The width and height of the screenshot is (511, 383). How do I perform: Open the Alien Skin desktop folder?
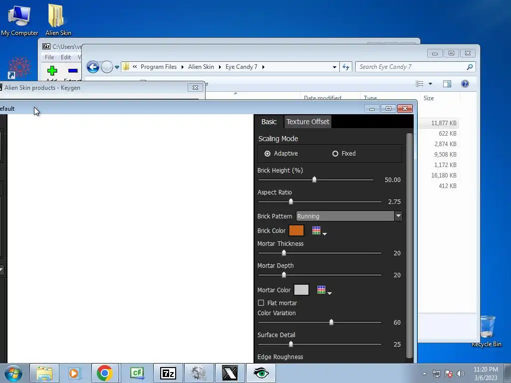[x=58, y=19]
